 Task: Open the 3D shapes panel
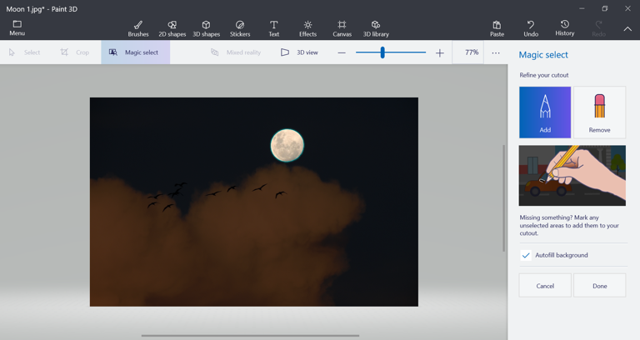(206, 28)
